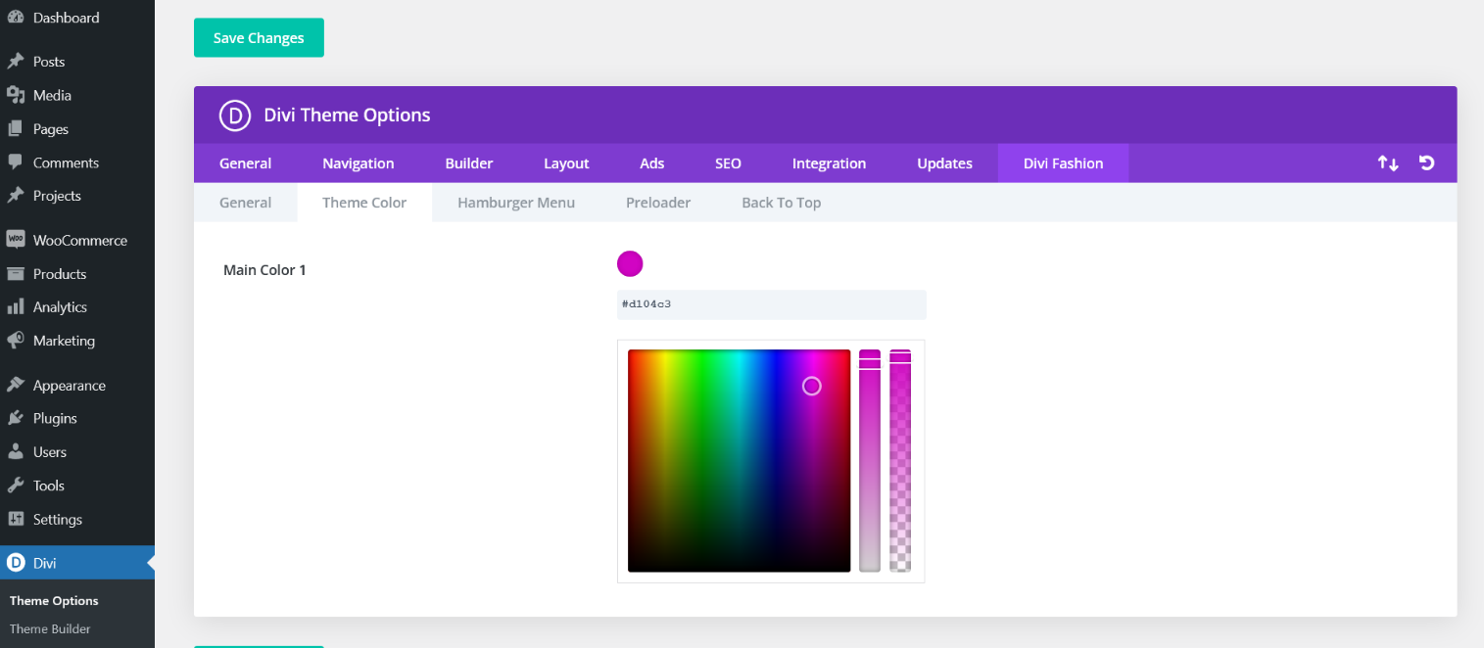Screen dimensions: 1484x648
Task: Click the hex color input field
Action: tap(772, 304)
